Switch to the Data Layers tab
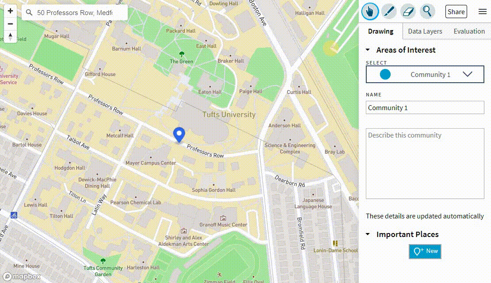Image resolution: width=491 pixels, height=283 pixels. [x=424, y=31]
